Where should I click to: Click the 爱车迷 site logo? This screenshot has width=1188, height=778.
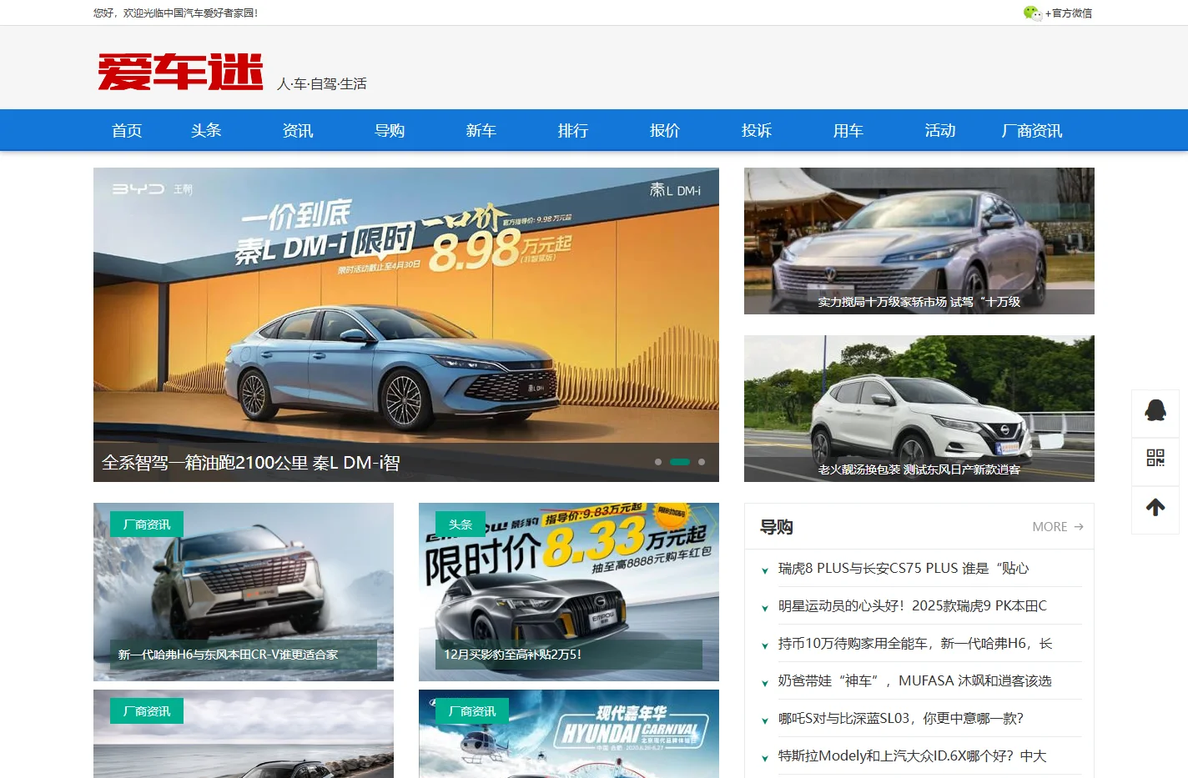(x=180, y=72)
